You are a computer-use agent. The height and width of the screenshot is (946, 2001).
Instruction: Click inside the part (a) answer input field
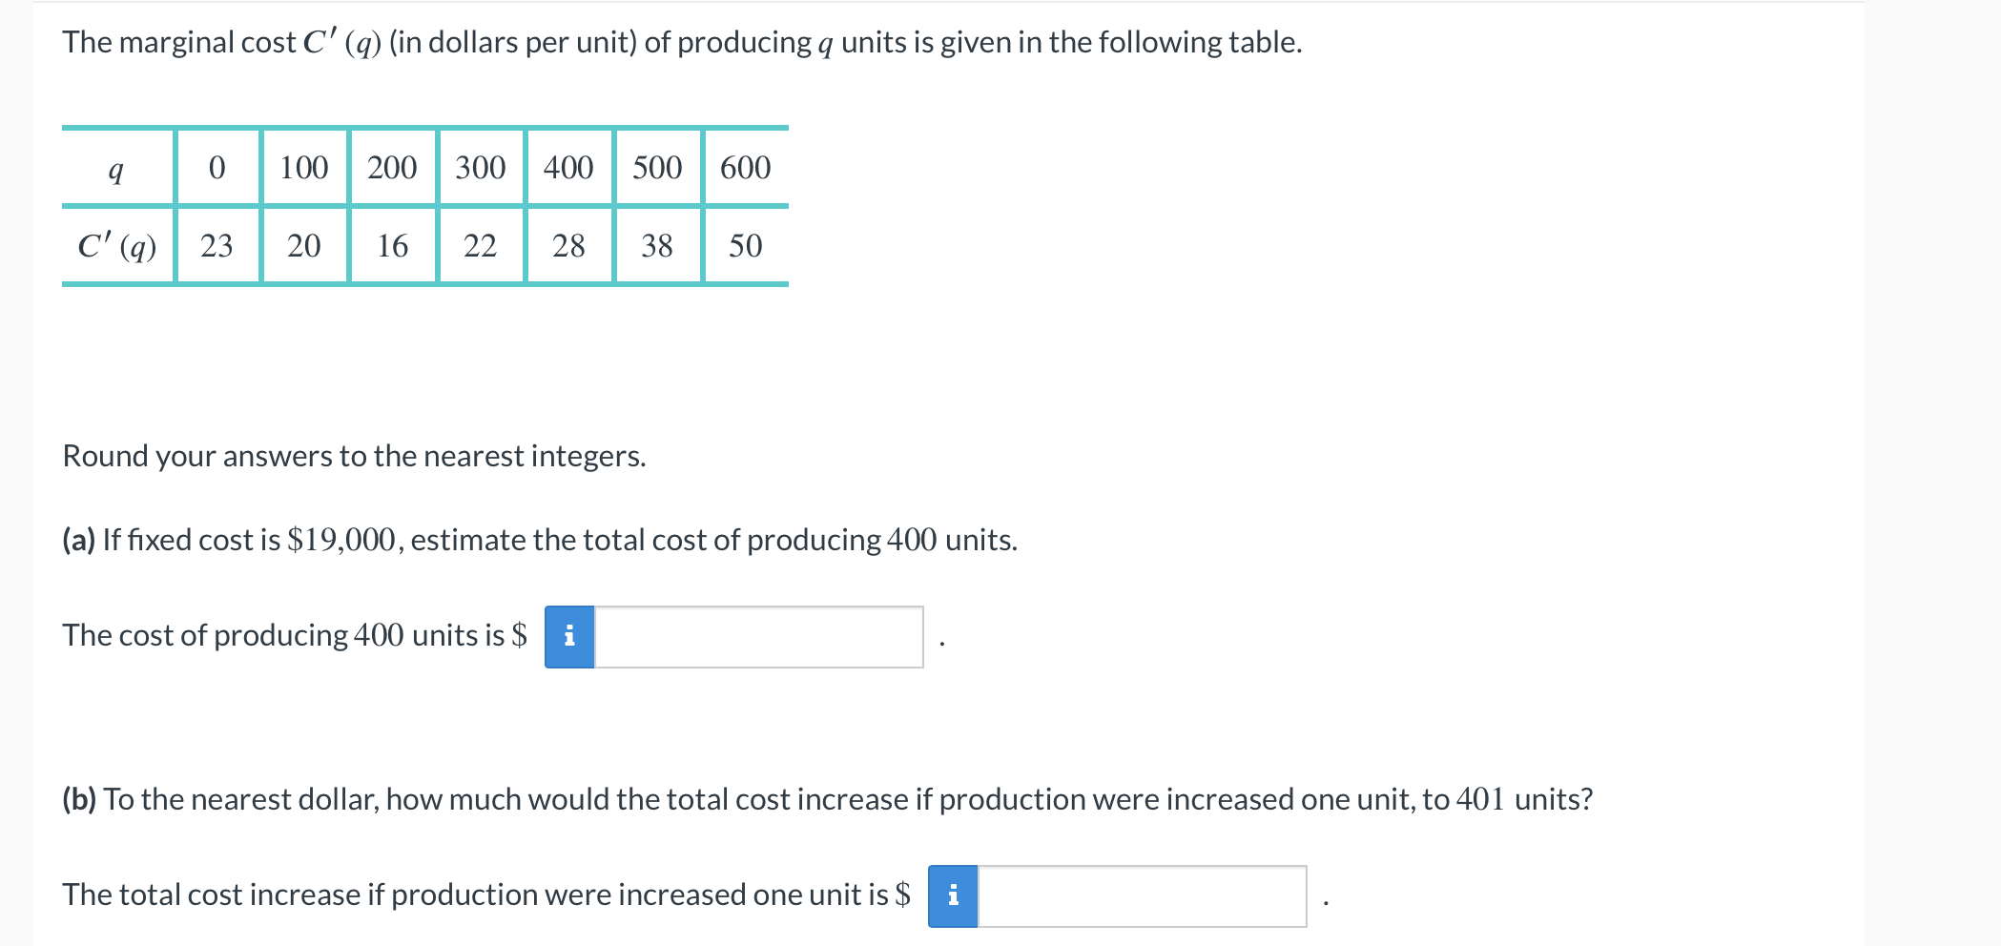click(758, 636)
